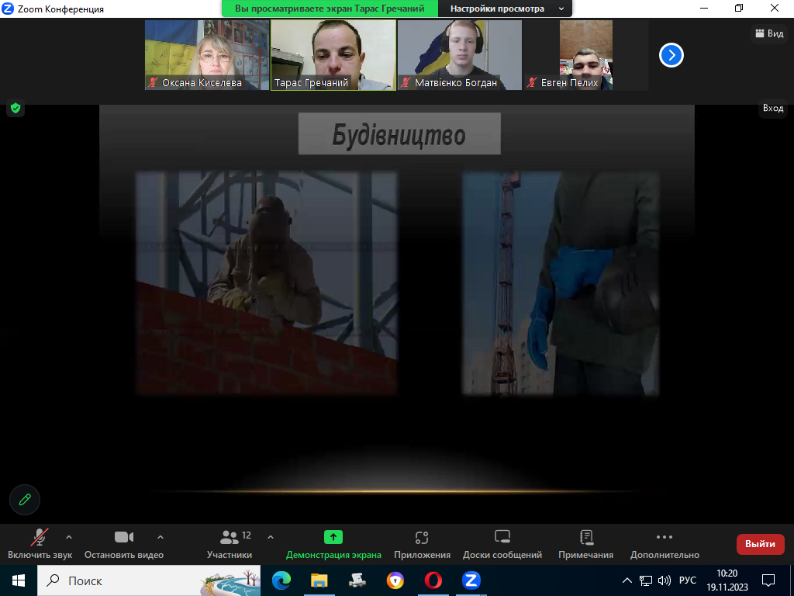Screen dimensions: 794x596
Task: Open annotation pencil tool
Action: click(25, 500)
